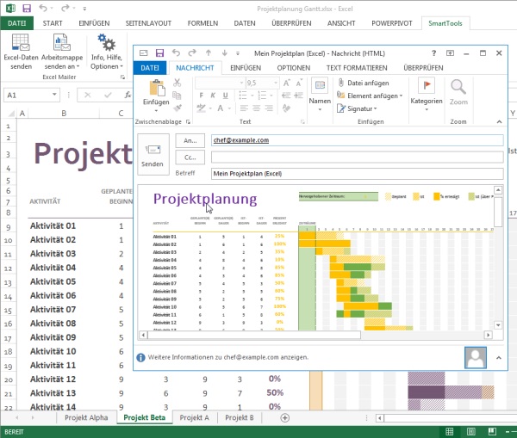Open EINFÜGEN tab in message window

click(246, 68)
